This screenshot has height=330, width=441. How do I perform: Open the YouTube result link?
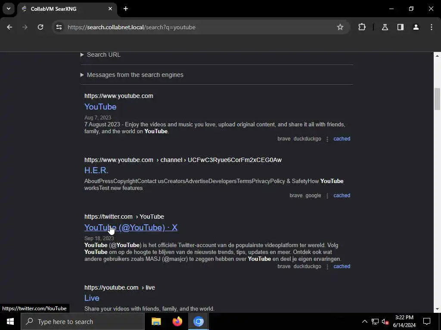[x=100, y=107]
